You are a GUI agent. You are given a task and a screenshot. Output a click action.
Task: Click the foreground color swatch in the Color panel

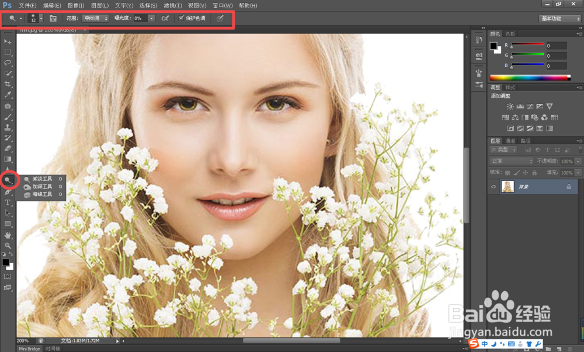(x=493, y=46)
